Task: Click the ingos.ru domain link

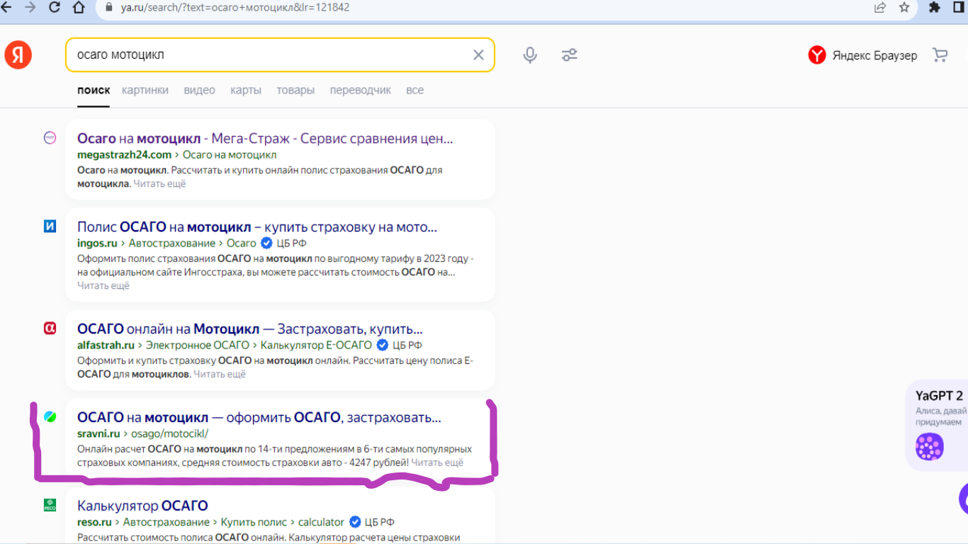Action: point(96,243)
